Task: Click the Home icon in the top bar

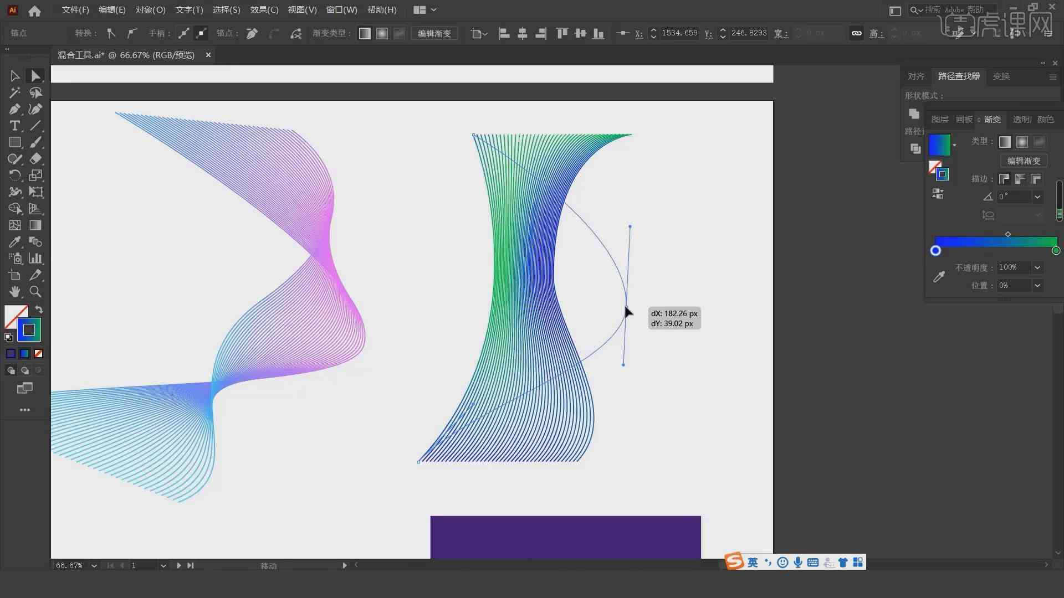Action: coord(34,11)
